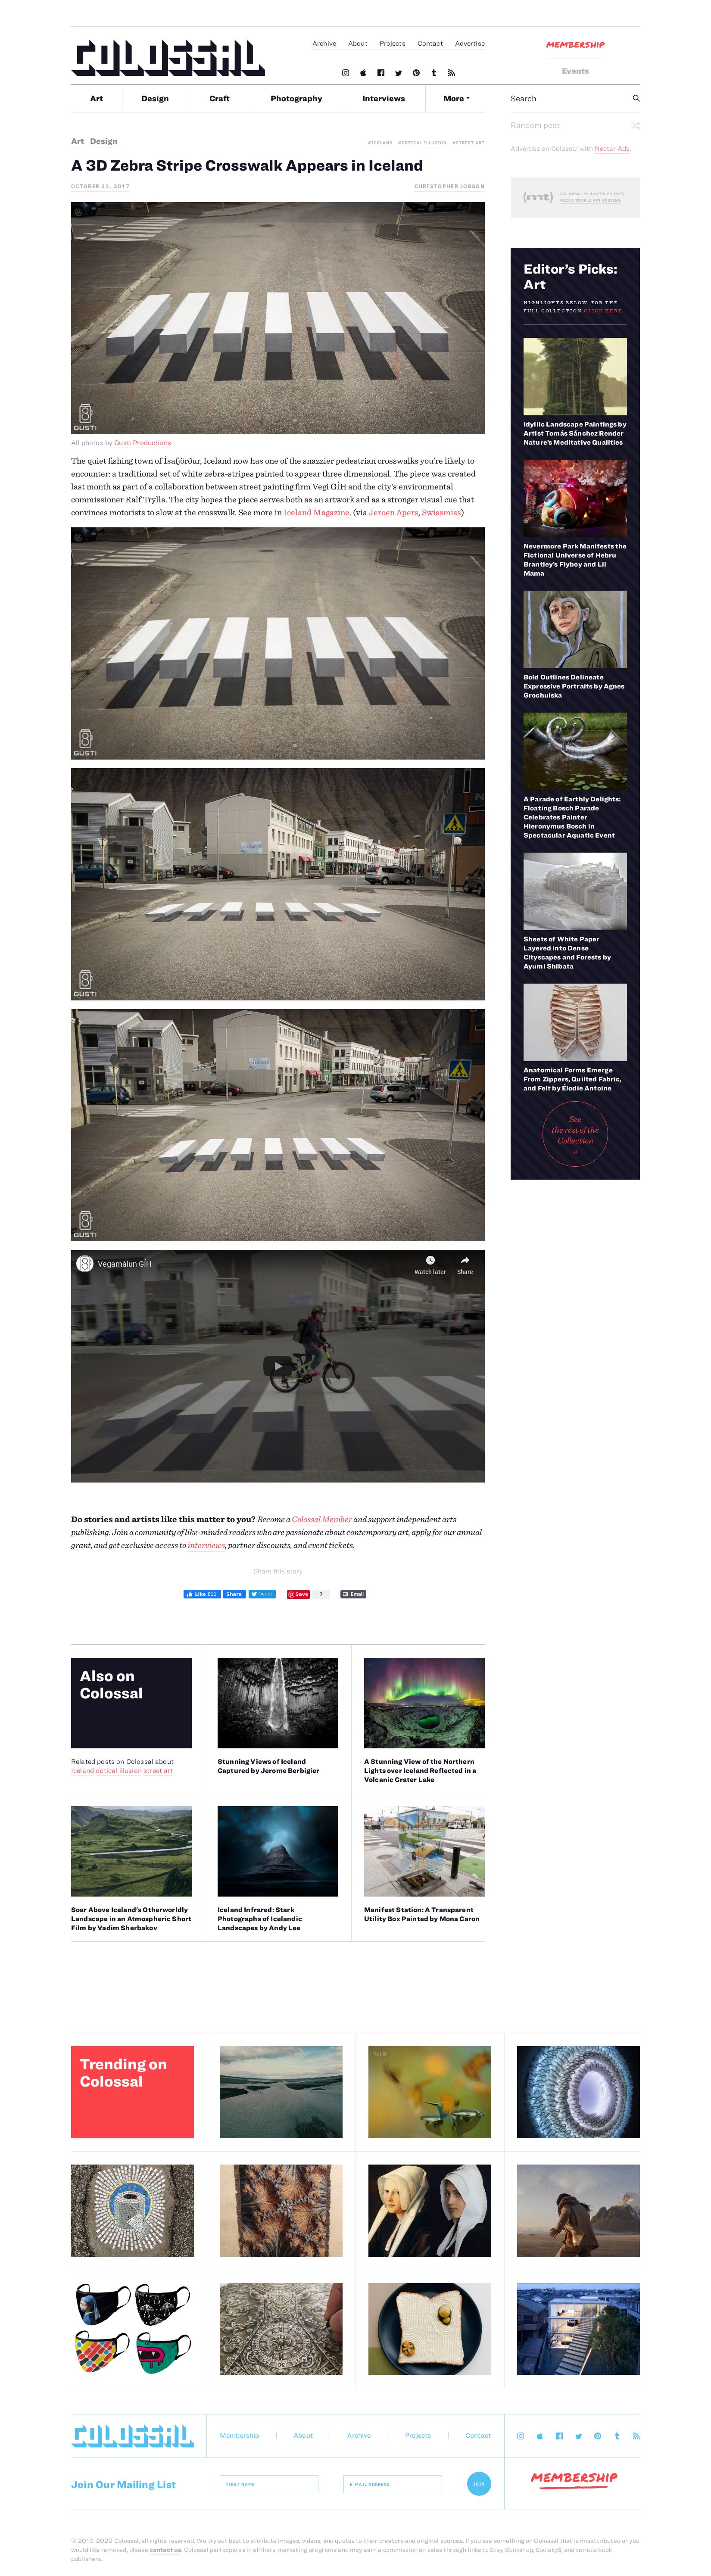Click the First Name input field
Screen dimensions: 711x2576
[268, 2484]
